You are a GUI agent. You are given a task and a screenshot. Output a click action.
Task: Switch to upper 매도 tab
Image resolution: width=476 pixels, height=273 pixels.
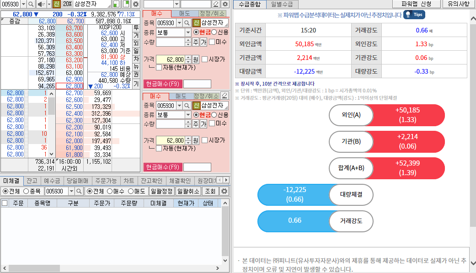184,14
